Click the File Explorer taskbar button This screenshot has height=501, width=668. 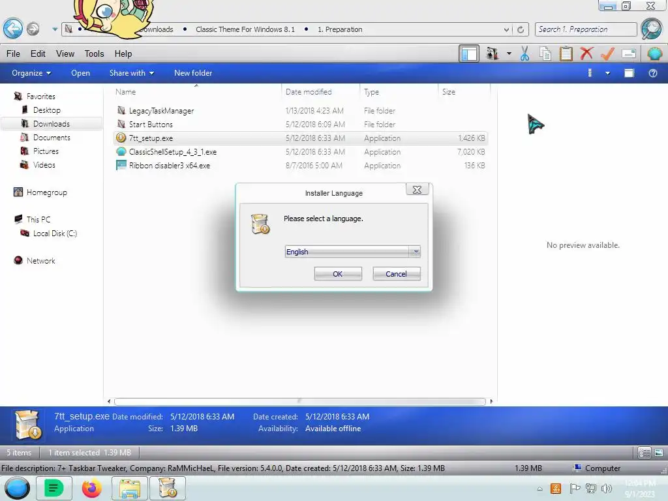(130, 488)
